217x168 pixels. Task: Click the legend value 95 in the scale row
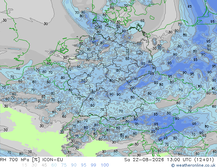84,165
